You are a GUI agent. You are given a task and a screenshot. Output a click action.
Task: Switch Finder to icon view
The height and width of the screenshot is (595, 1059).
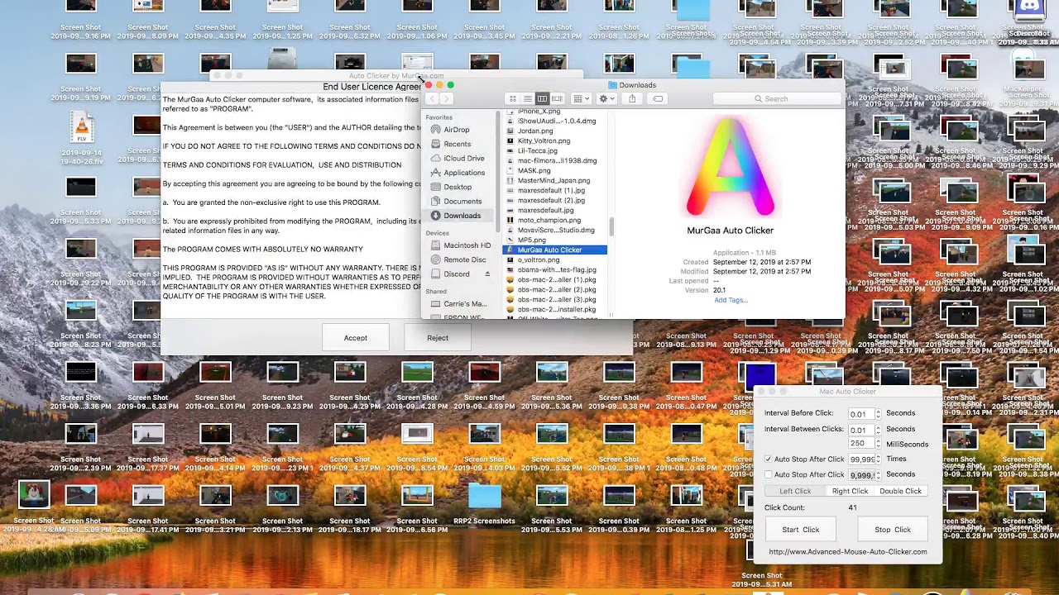513,98
